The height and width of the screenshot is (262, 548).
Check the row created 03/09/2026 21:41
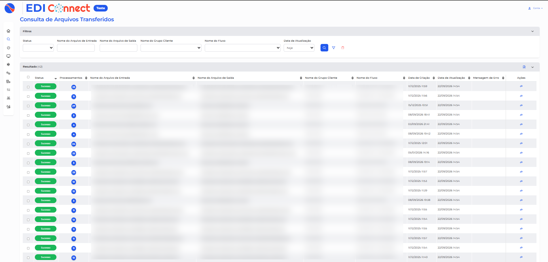[x=28, y=125]
